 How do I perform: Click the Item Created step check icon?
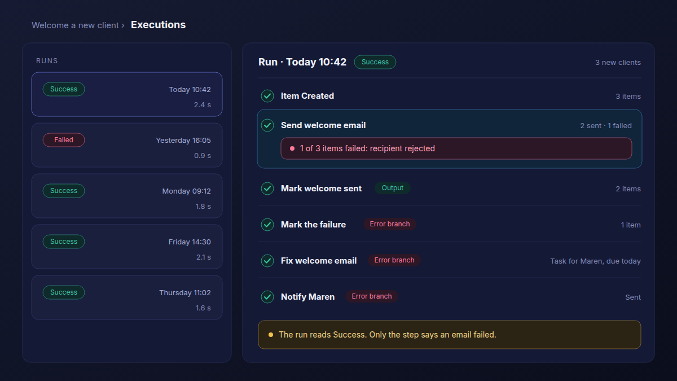[x=267, y=96]
